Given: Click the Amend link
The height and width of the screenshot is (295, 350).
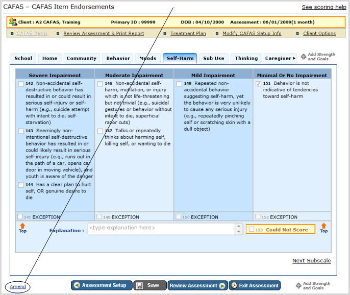Looking at the screenshot, I should 18,286.
